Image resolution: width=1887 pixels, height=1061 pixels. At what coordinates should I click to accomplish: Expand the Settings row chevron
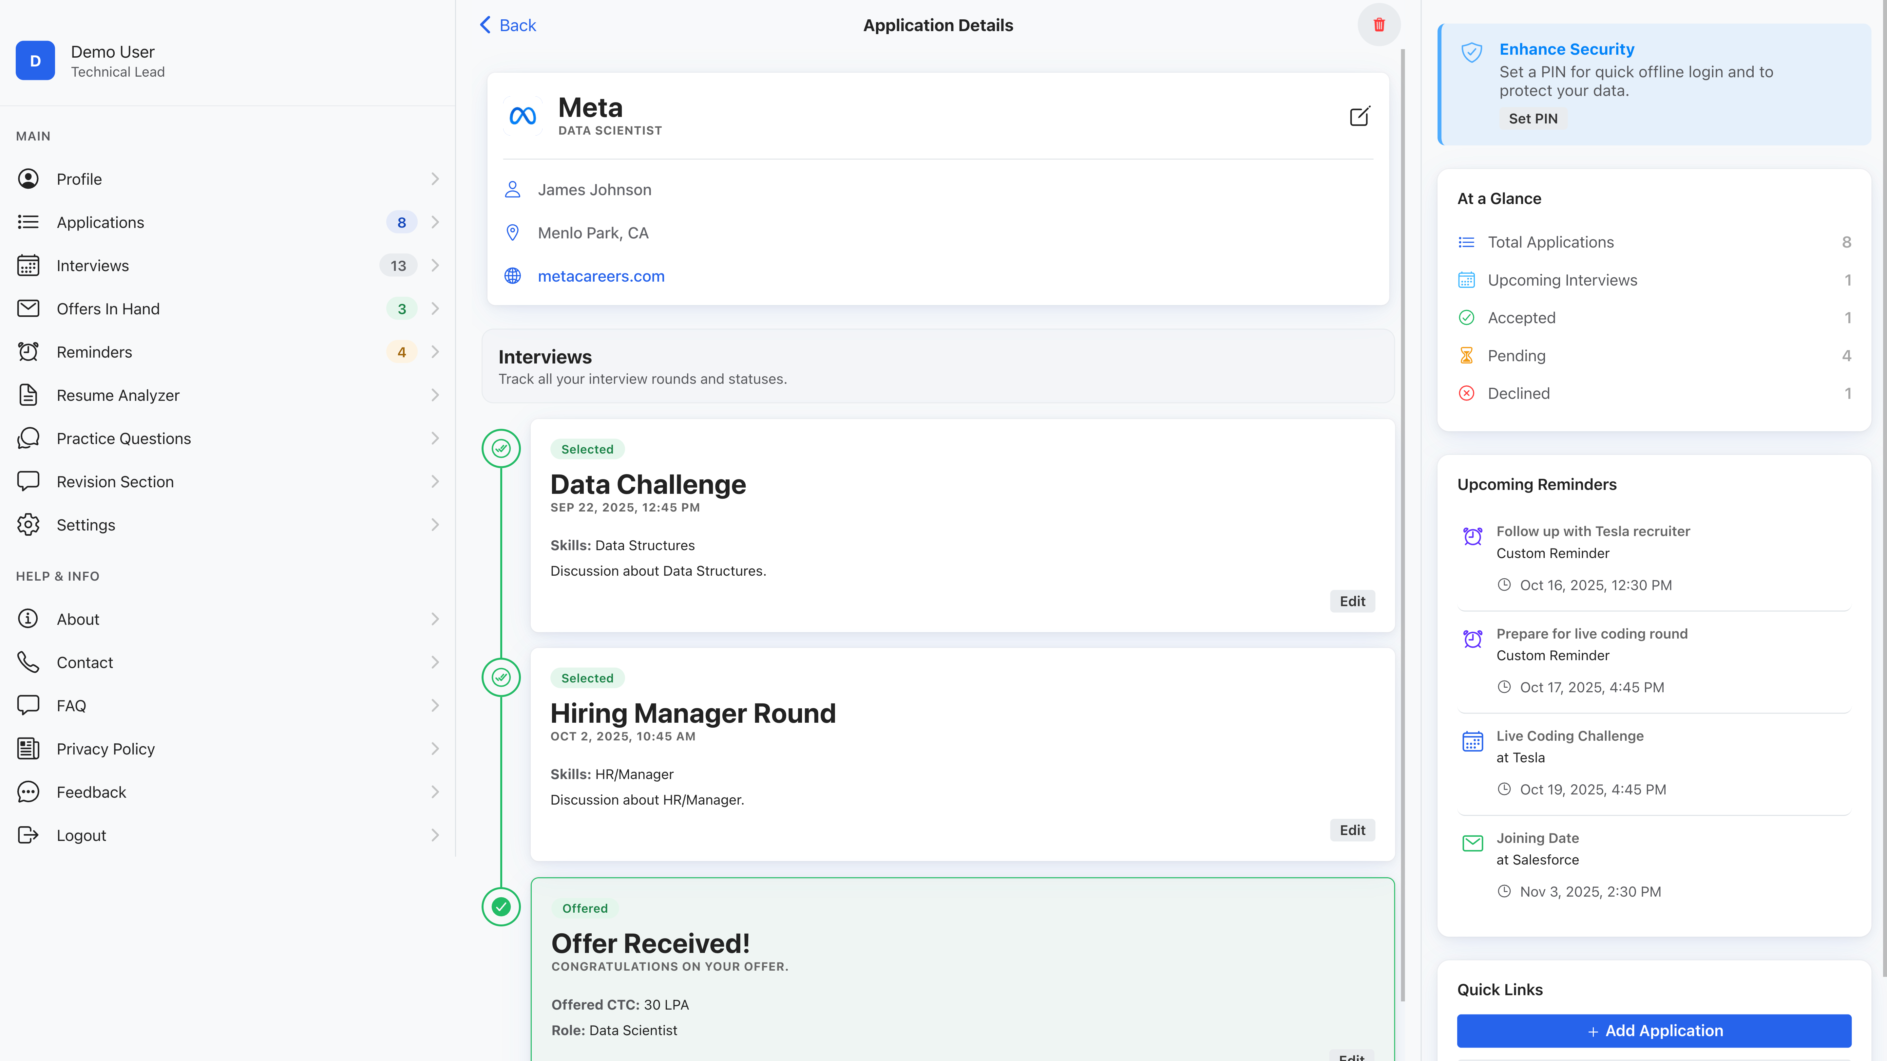click(435, 525)
